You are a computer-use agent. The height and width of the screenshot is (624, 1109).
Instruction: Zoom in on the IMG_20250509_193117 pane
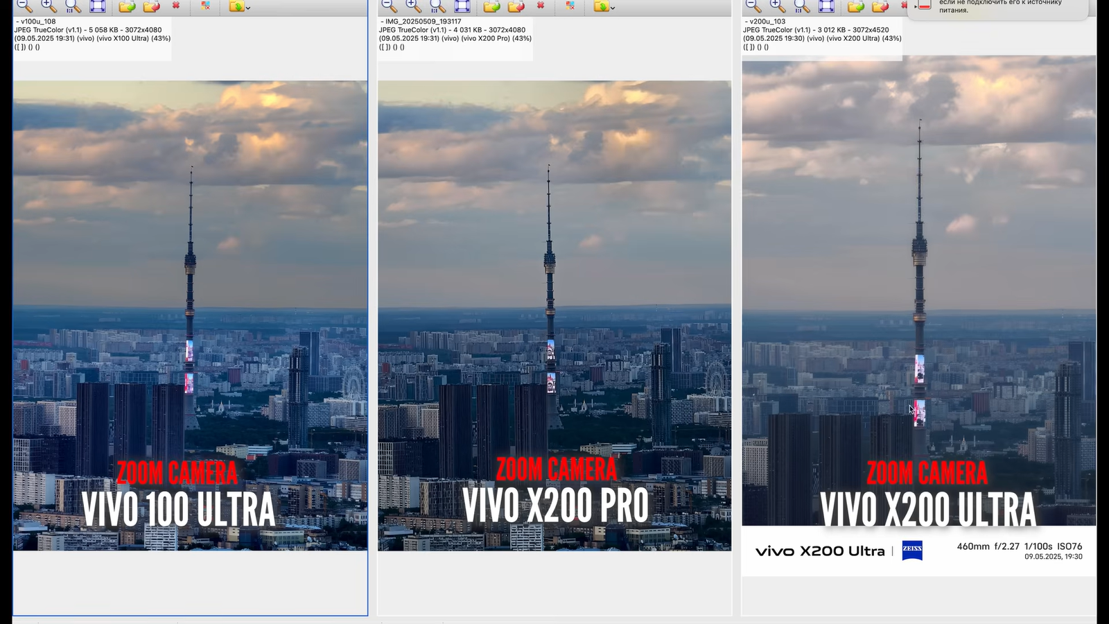[x=413, y=6]
